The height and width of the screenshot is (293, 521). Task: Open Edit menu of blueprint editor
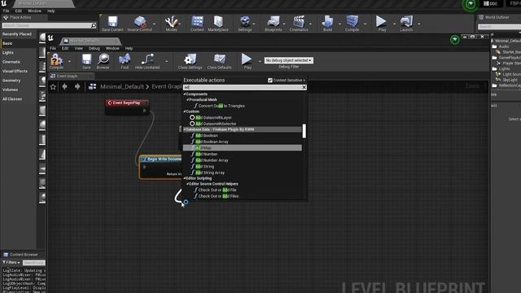65,48
